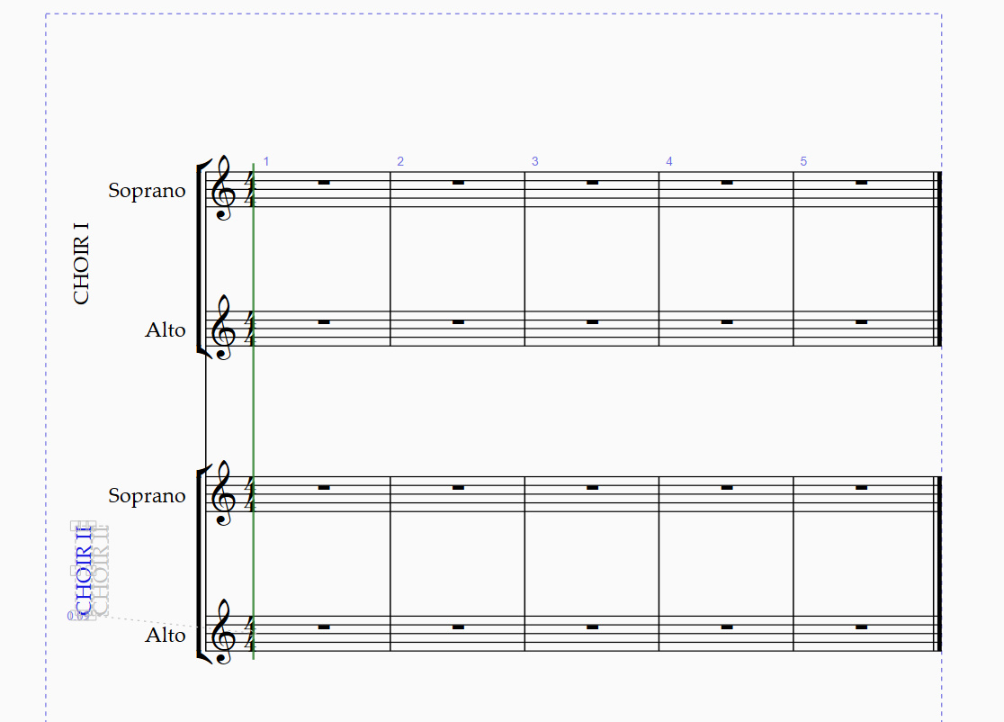Select the Choir I bracket
Screen dimensions: 1004x722
(201, 258)
